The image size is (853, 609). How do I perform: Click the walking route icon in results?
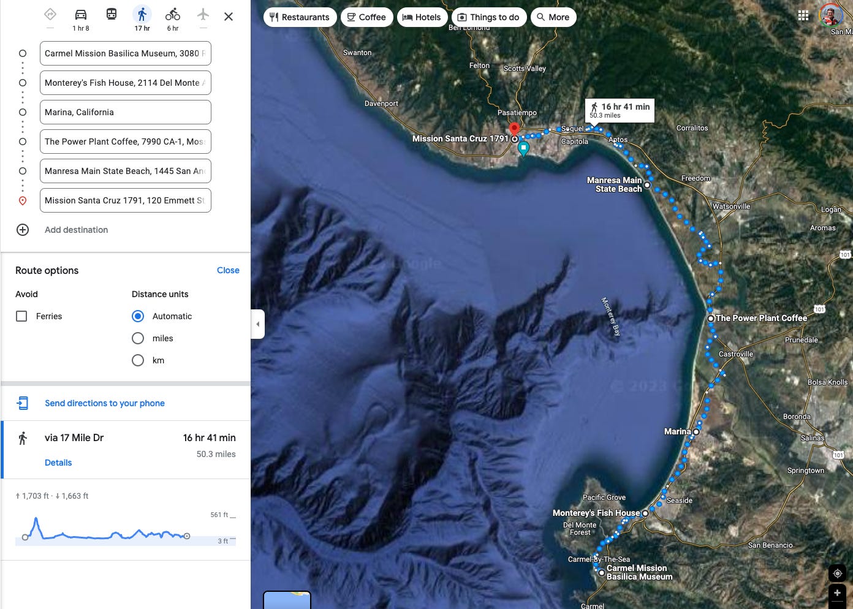click(x=23, y=438)
